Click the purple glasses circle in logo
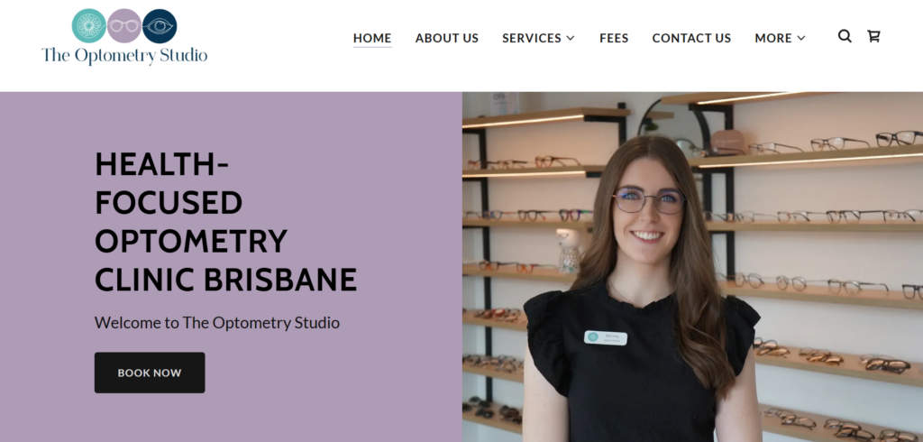Screen dimensions: 923x442 point(124,26)
